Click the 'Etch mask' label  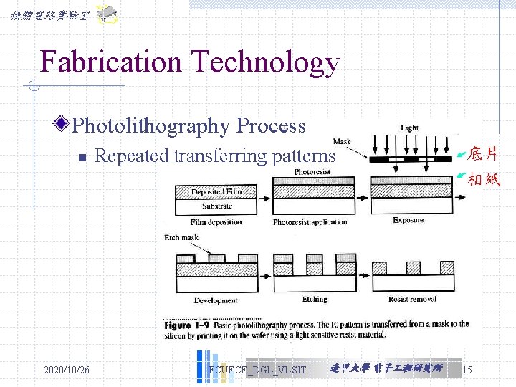[181, 237]
